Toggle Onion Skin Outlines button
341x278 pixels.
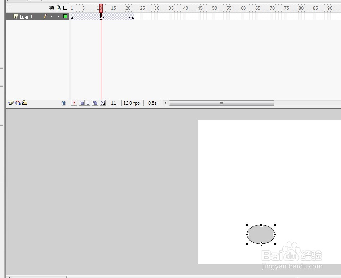pos(88,103)
